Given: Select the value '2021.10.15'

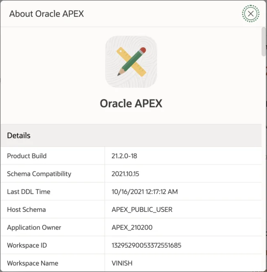Looking at the screenshot, I should [125, 174].
